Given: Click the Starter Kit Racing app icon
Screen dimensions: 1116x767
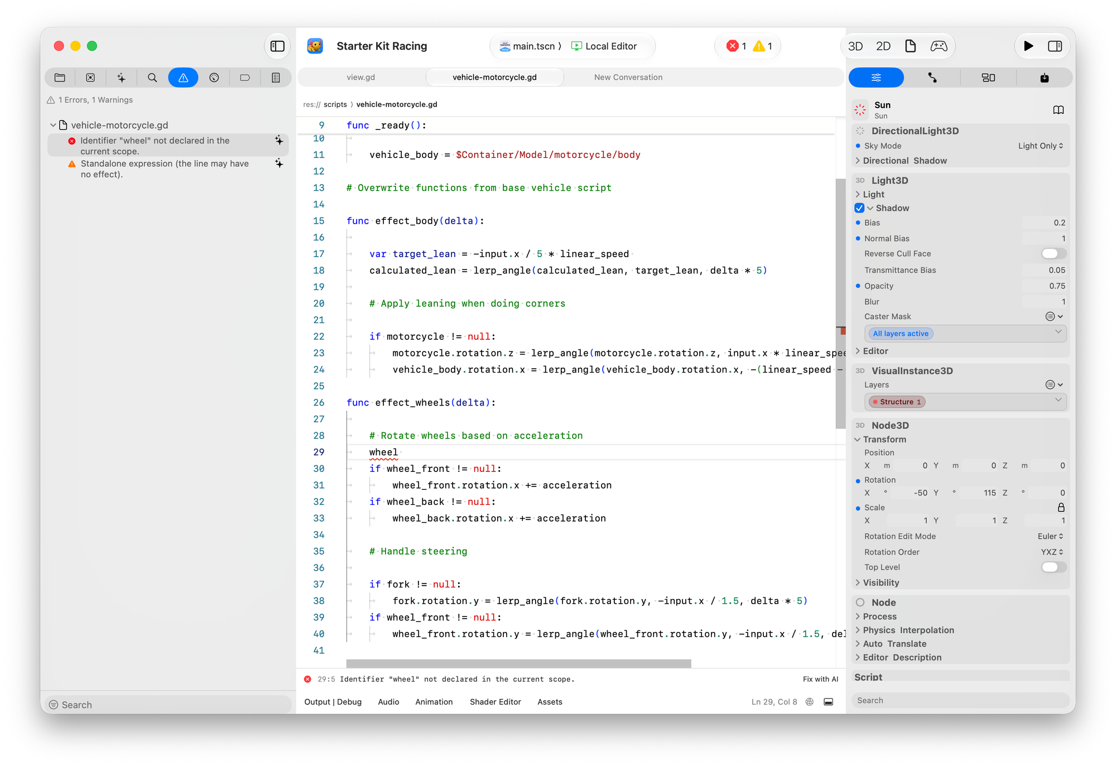Looking at the screenshot, I should point(315,46).
